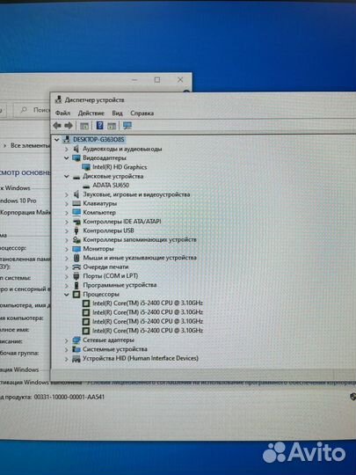
Task: Click the Системные устройства icon
Action: point(76,349)
